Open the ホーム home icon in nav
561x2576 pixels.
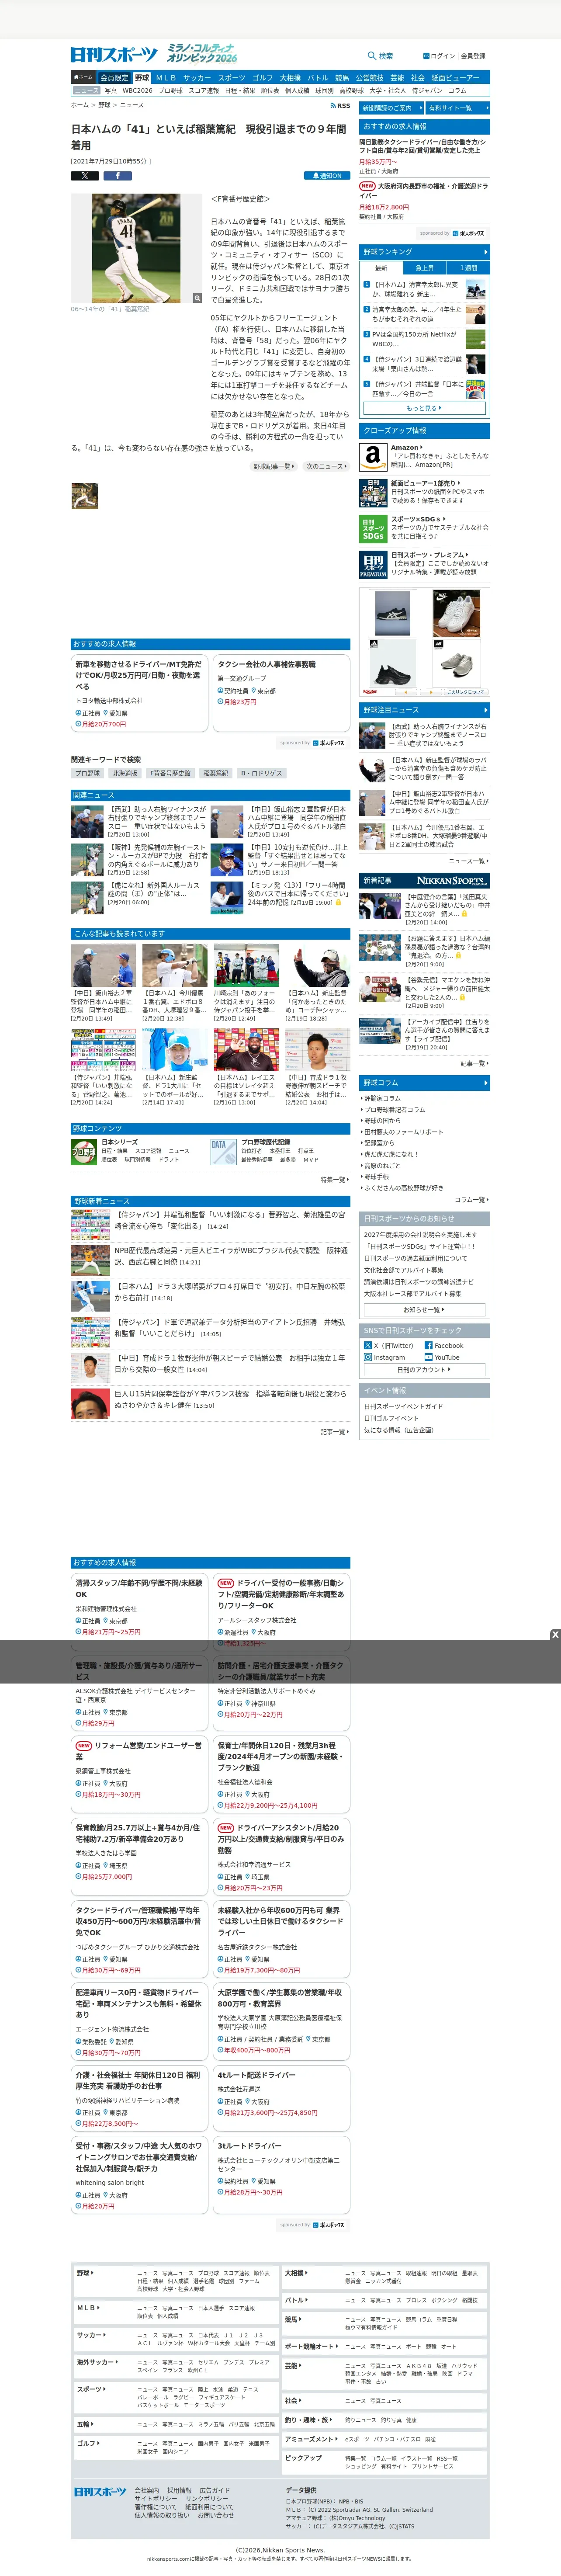pos(83,77)
